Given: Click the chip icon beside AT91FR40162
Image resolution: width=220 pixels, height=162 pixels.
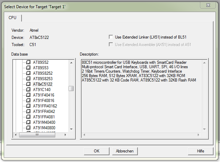Looking at the screenshot, I should (x=28, y=106).
